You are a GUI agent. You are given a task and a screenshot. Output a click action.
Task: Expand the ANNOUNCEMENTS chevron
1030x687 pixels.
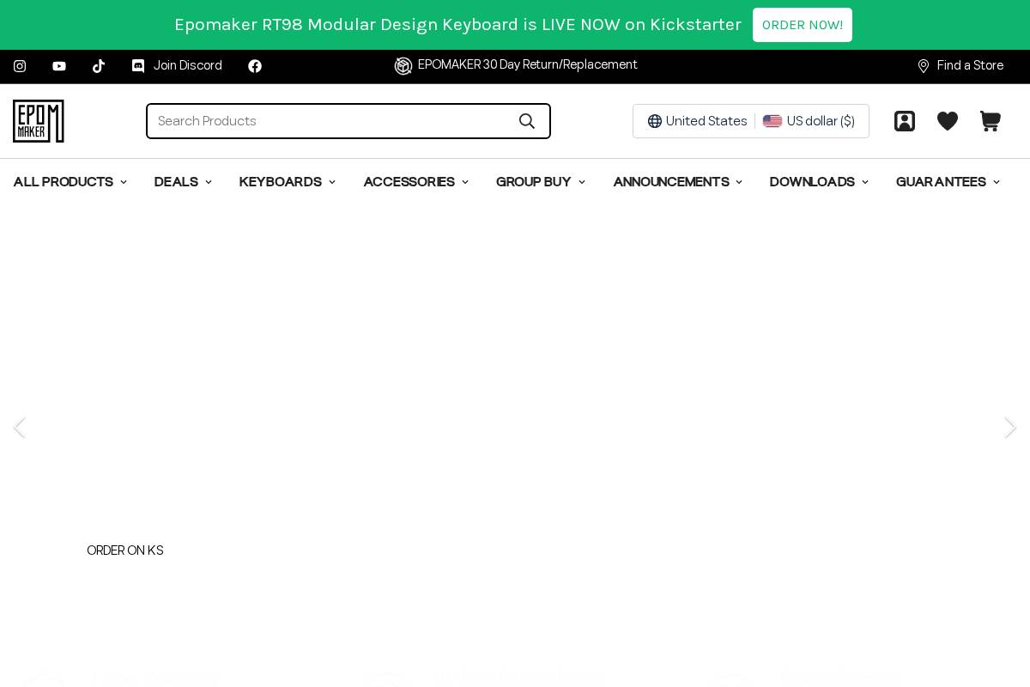coord(739,182)
